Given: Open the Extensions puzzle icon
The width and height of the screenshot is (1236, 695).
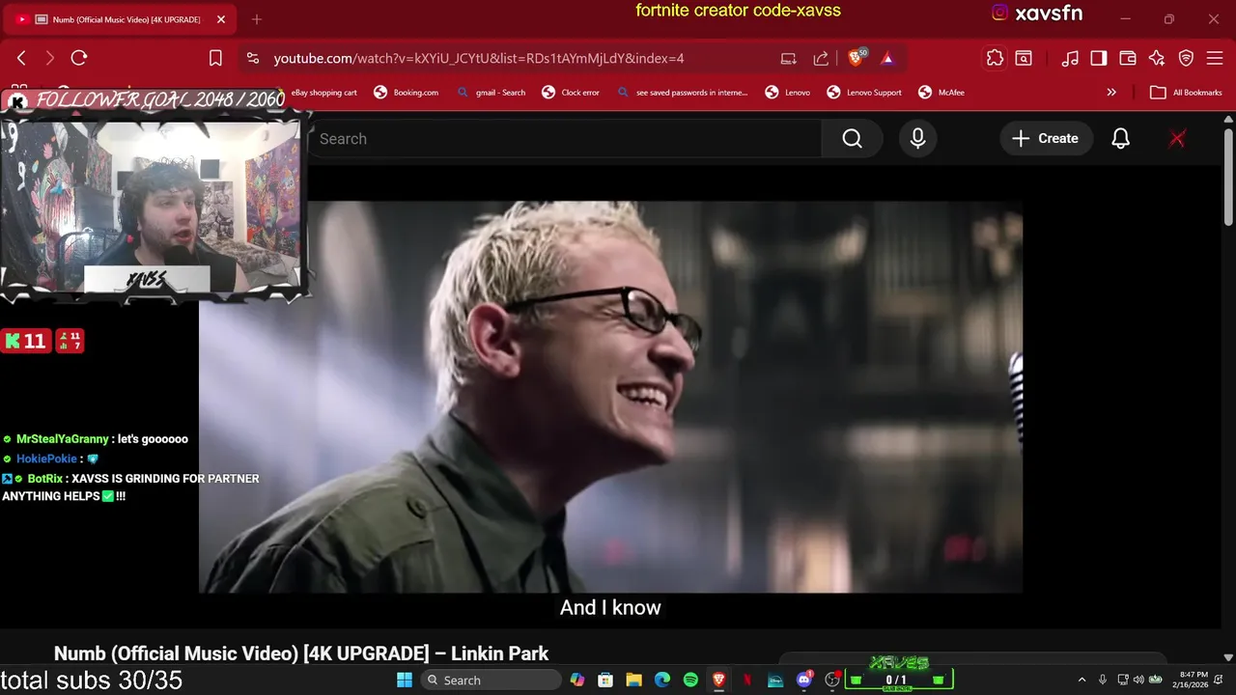Looking at the screenshot, I should pyautogui.click(x=995, y=58).
